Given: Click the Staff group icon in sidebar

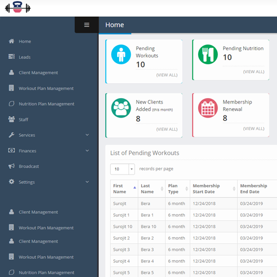Looking at the screenshot, I should (x=11, y=119).
